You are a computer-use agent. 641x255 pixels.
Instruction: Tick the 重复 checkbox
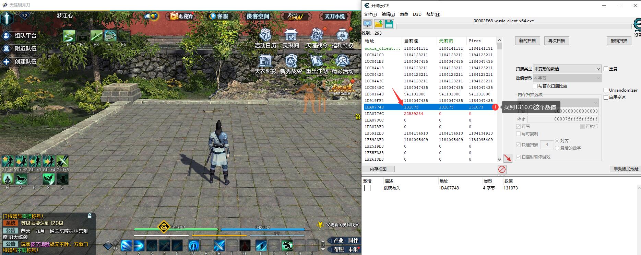[606, 69]
